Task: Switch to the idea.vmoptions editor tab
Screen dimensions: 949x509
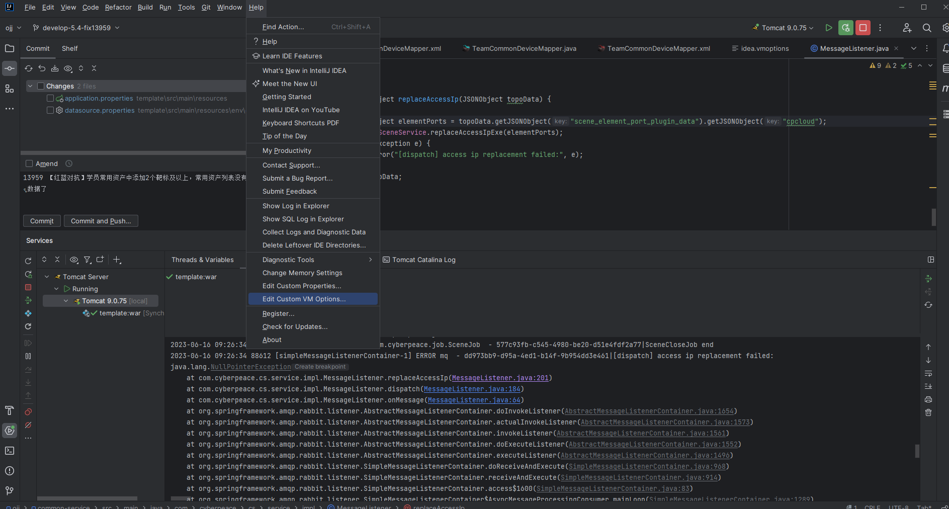Action: point(760,48)
